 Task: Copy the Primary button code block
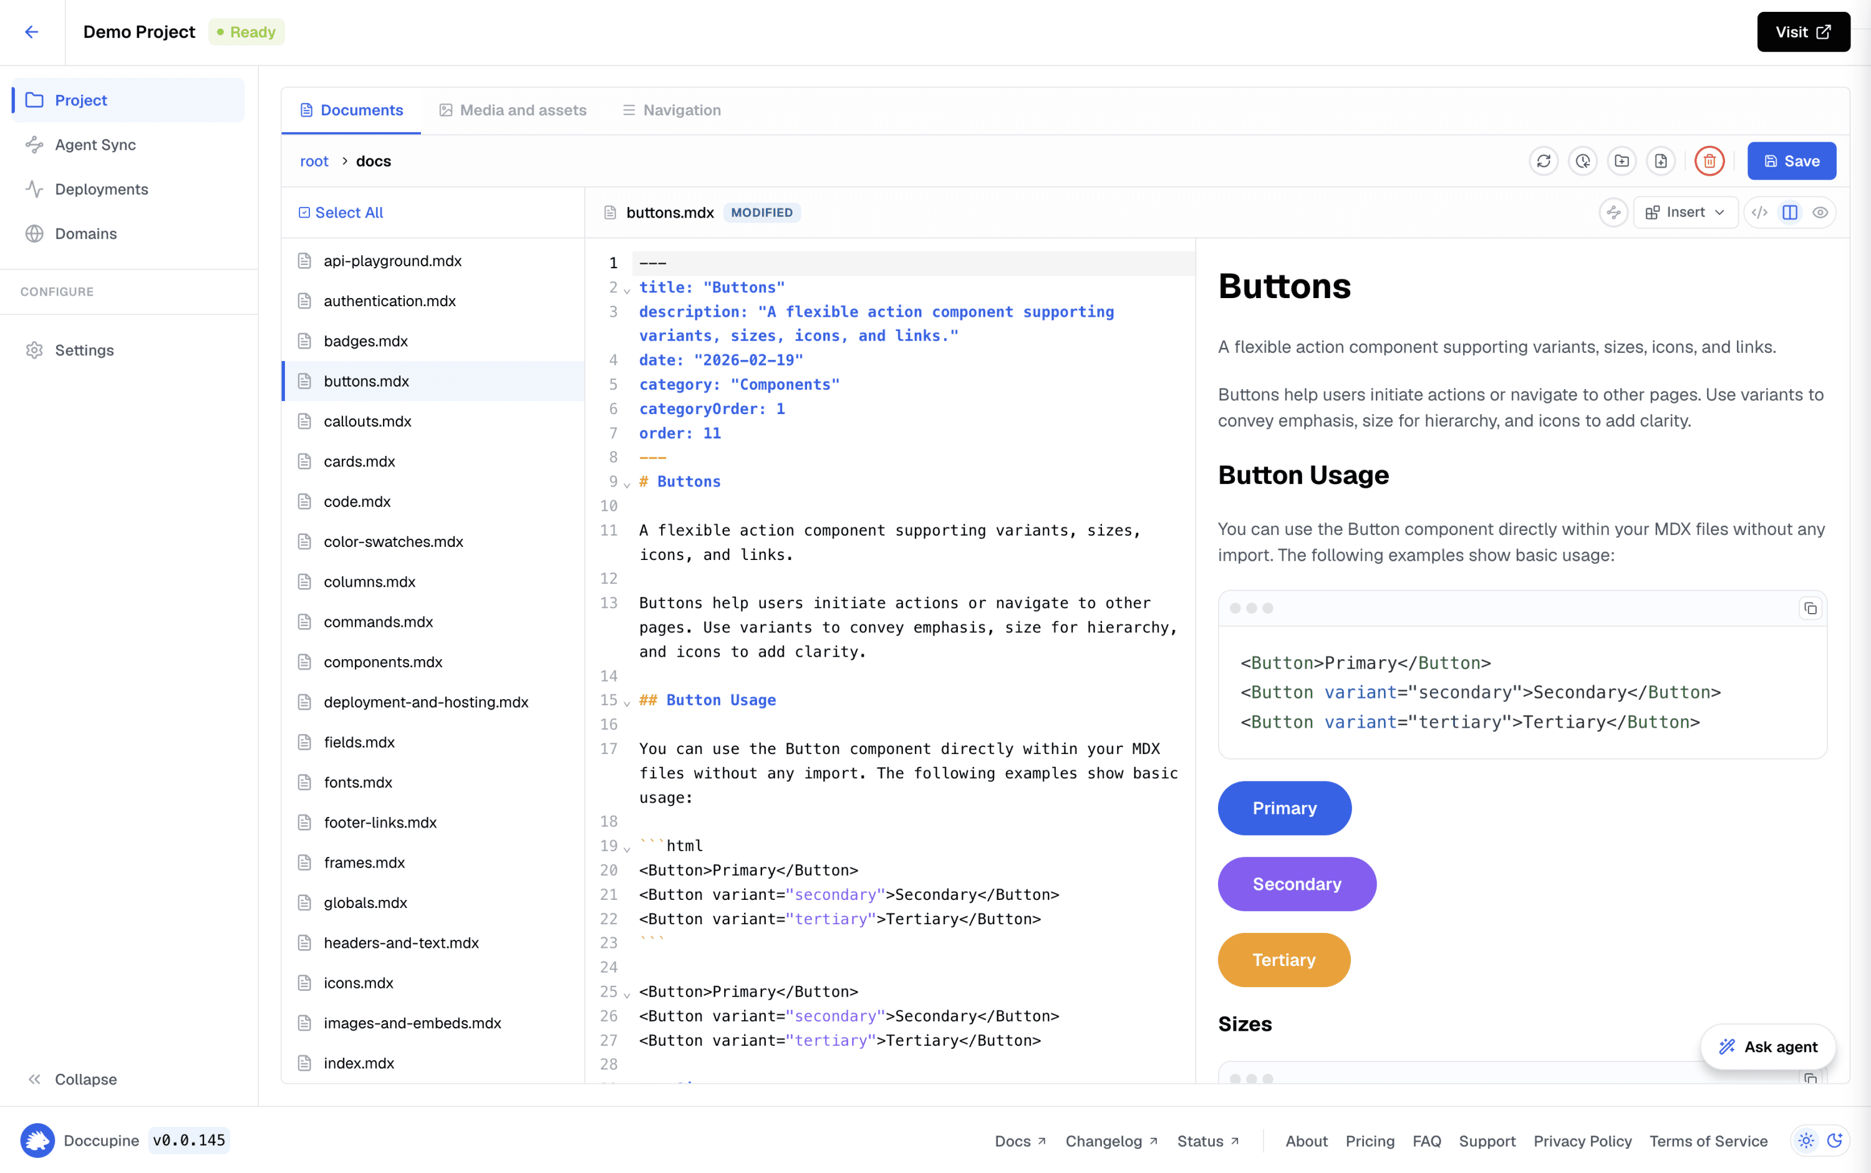pos(1810,608)
